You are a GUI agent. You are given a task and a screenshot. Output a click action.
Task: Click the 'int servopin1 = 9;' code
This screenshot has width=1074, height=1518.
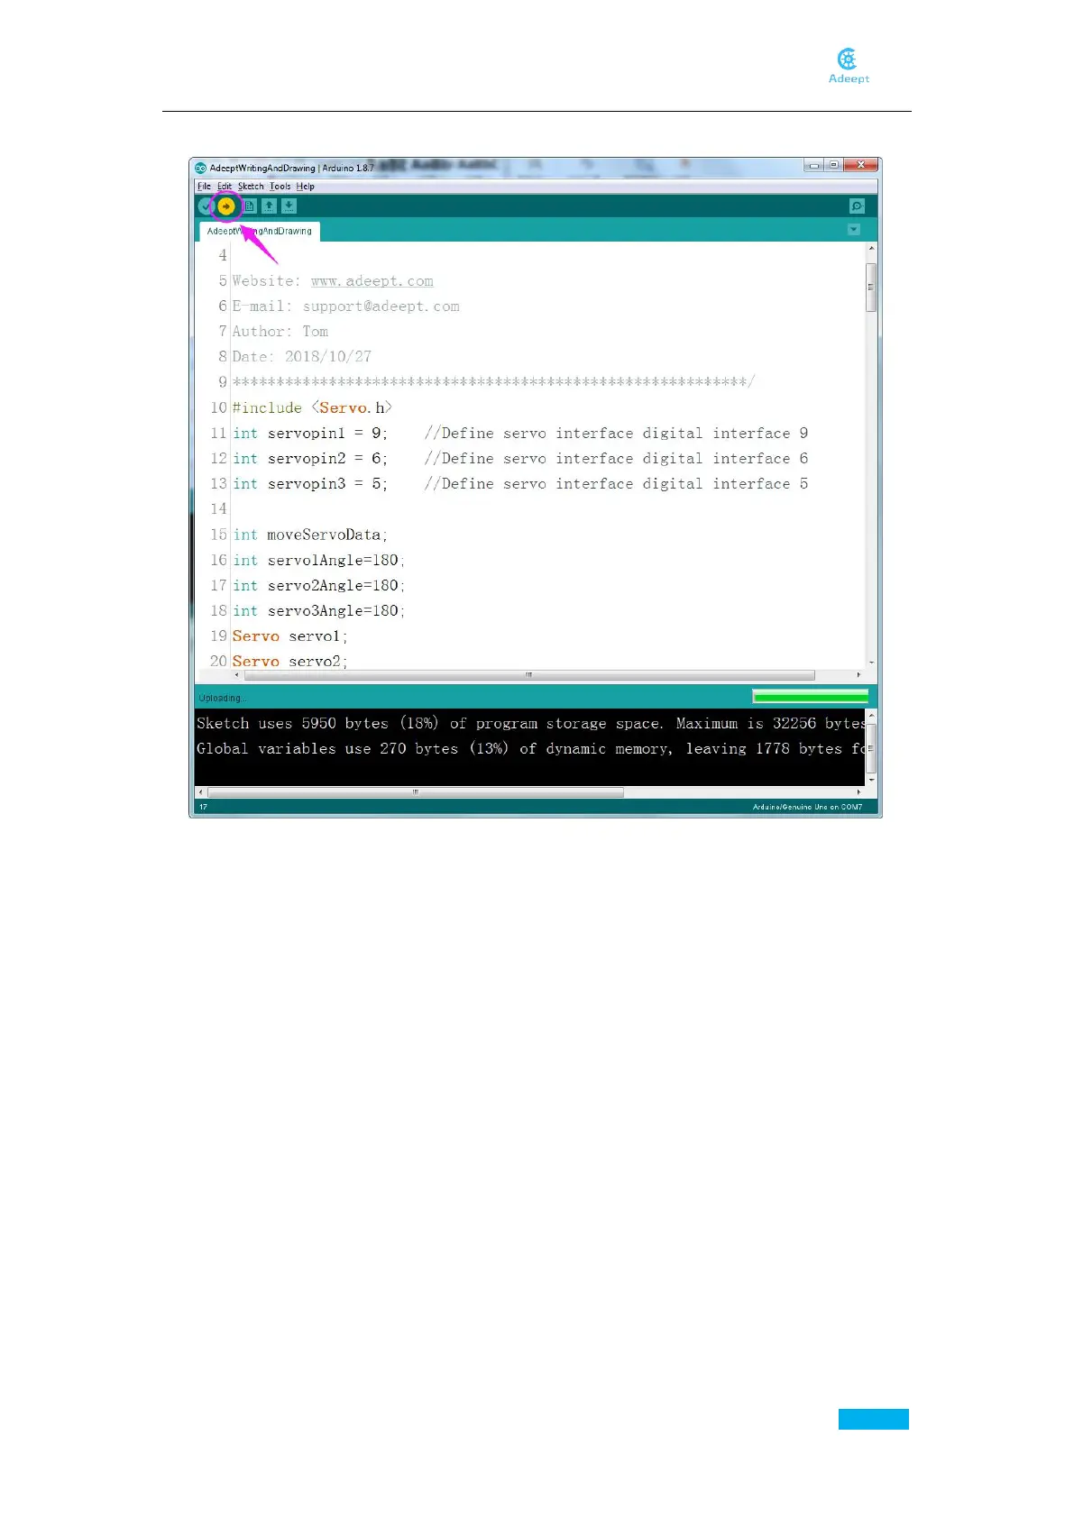tap(310, 434)
